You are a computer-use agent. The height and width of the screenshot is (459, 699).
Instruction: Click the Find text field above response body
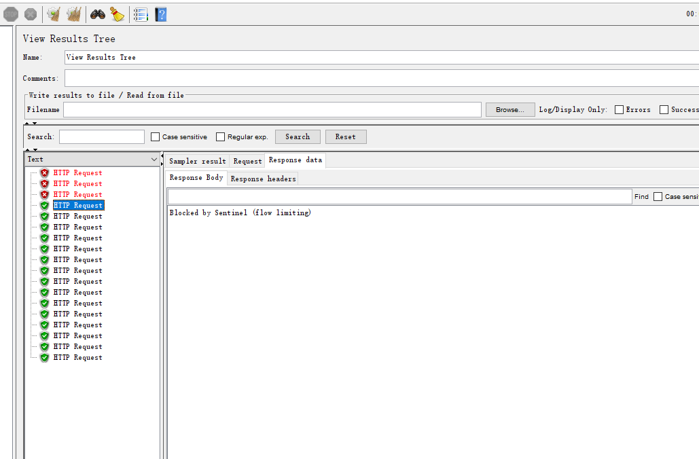pos(400,196)
